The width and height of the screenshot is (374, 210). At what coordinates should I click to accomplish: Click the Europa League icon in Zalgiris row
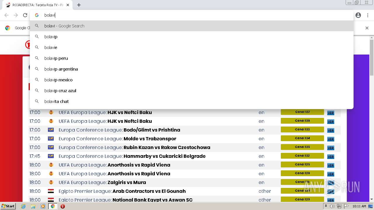tap(51, 182)
